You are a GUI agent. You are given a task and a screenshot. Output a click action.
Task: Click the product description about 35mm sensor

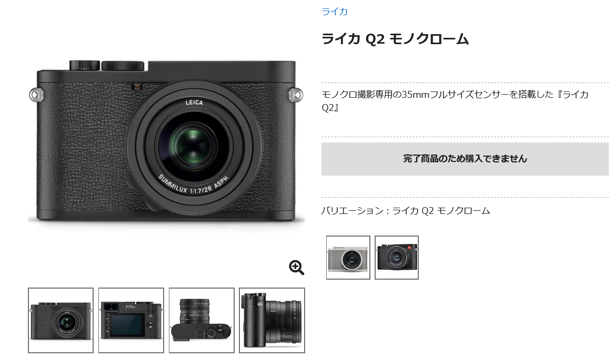tap(455, 101)
